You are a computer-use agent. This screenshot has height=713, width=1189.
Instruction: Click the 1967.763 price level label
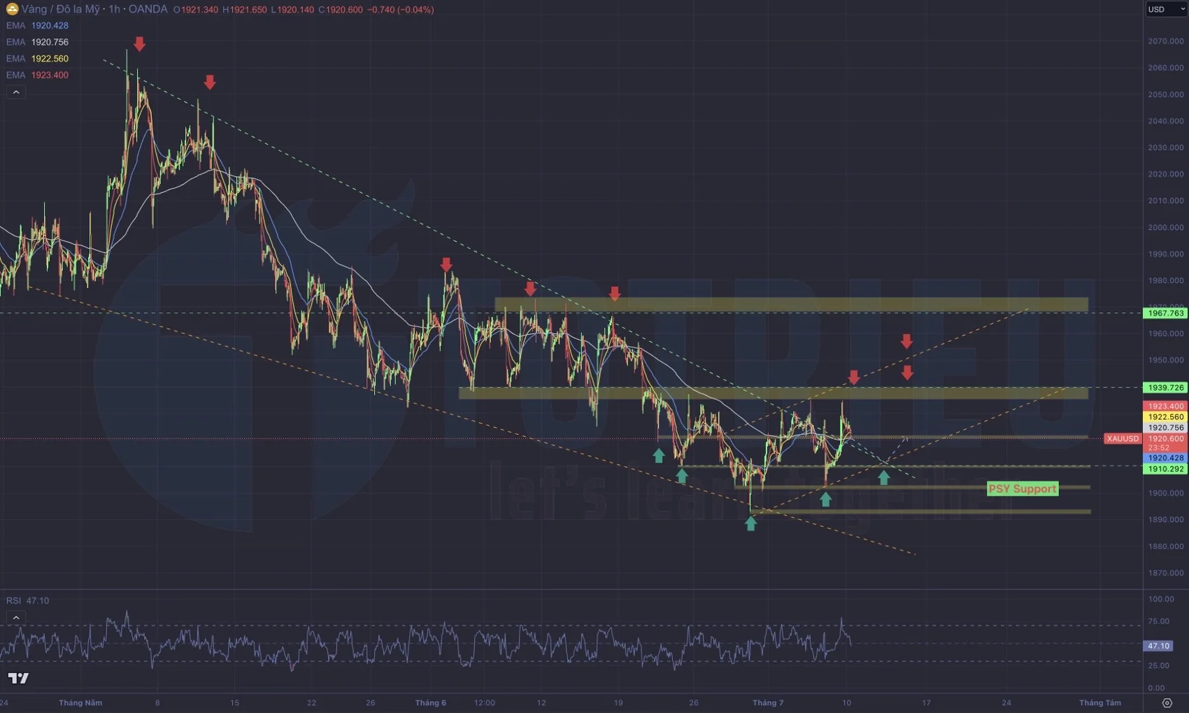click(1165, 313)
